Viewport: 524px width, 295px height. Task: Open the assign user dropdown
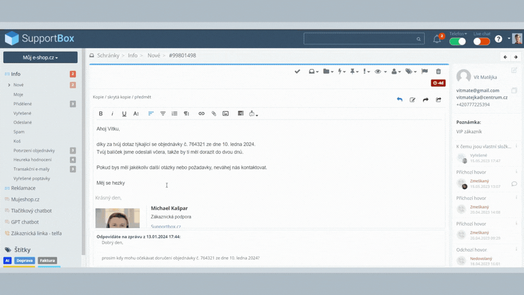(396, 72)
